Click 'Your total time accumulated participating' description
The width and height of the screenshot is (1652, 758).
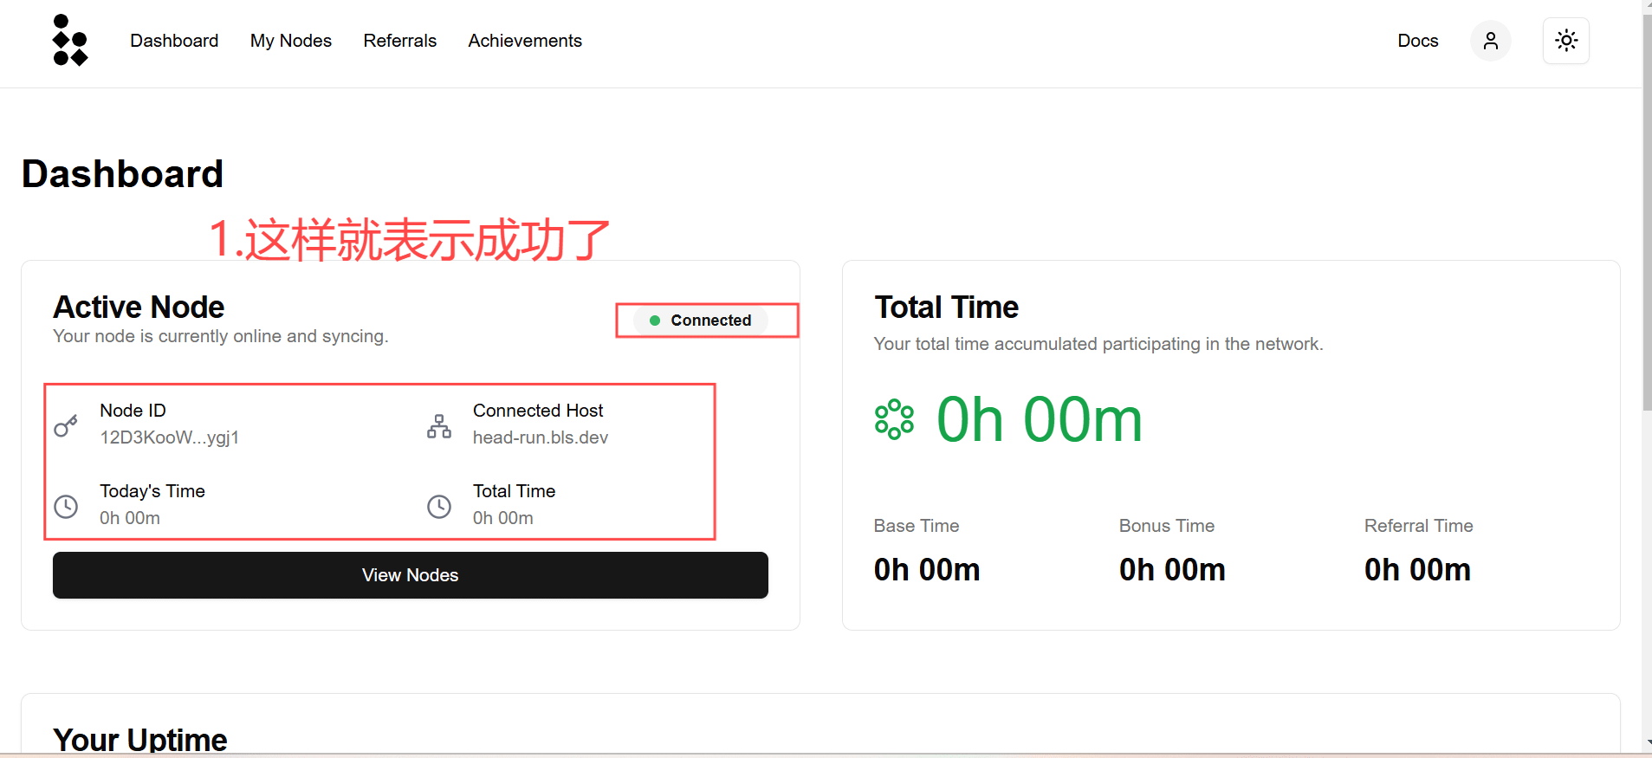tap(1098, 344)
